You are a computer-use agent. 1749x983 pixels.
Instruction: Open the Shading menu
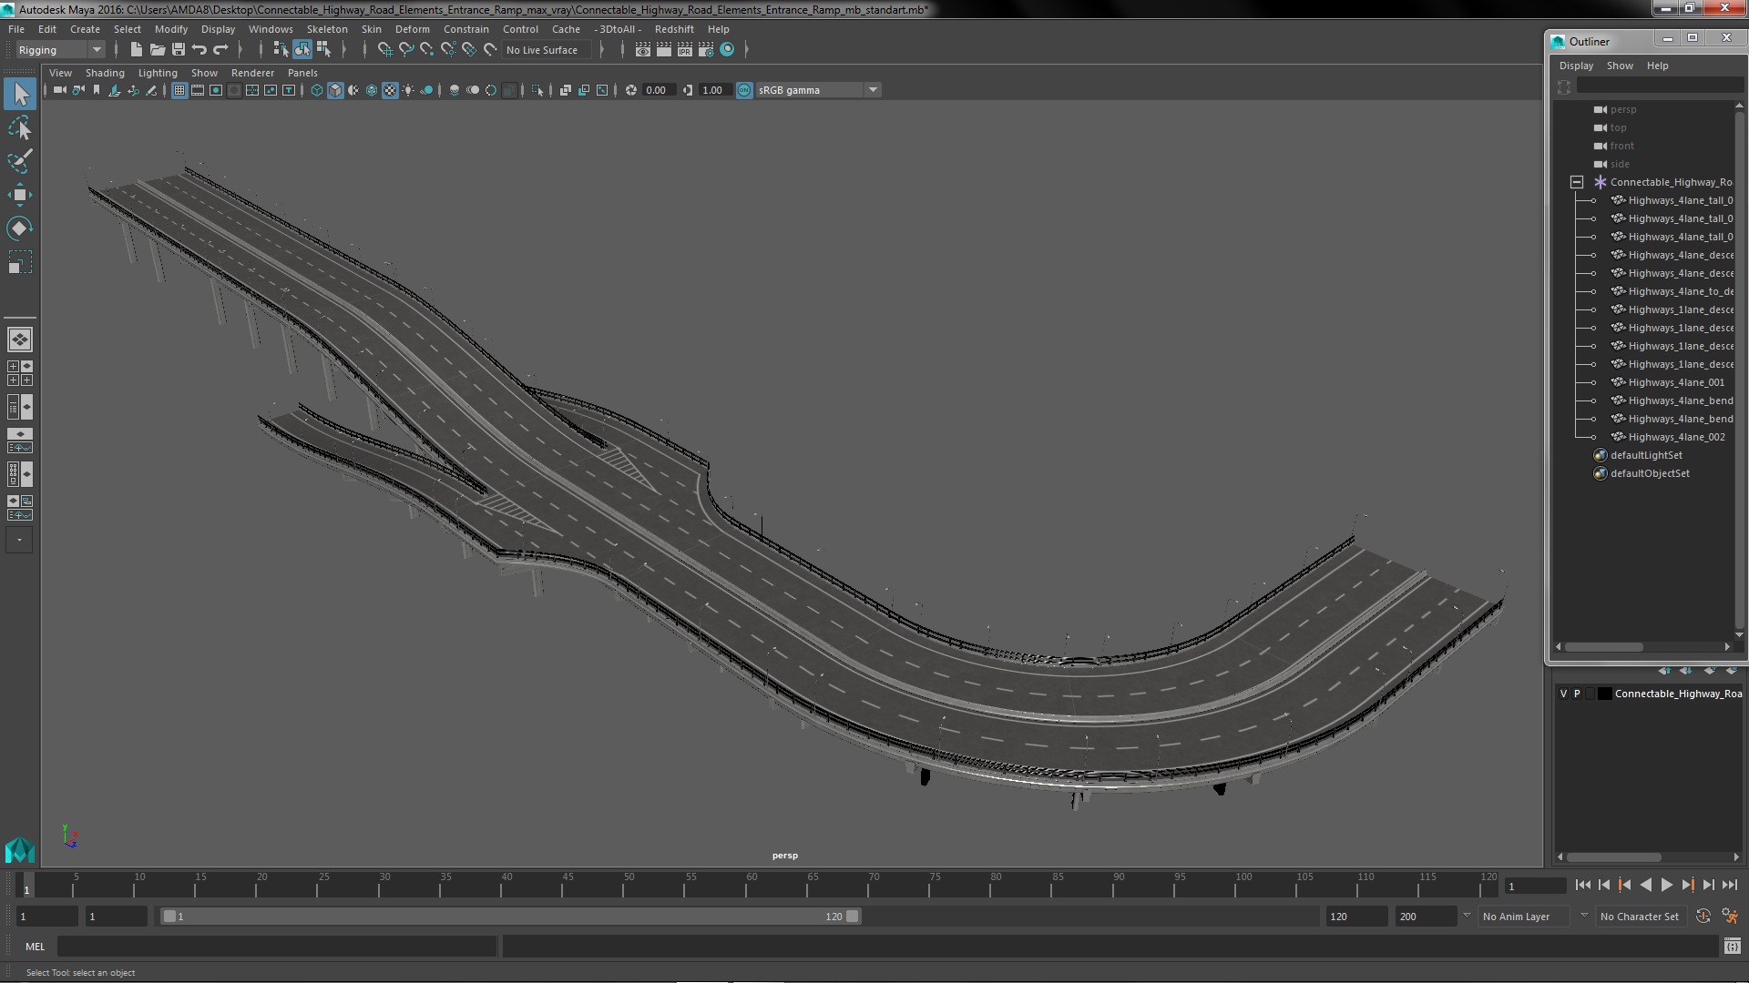105,72
